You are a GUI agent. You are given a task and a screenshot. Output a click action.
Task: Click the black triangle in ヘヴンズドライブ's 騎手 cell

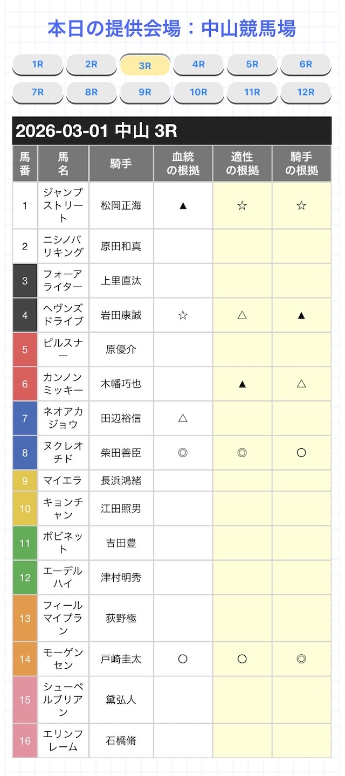[x=301, y=315]
